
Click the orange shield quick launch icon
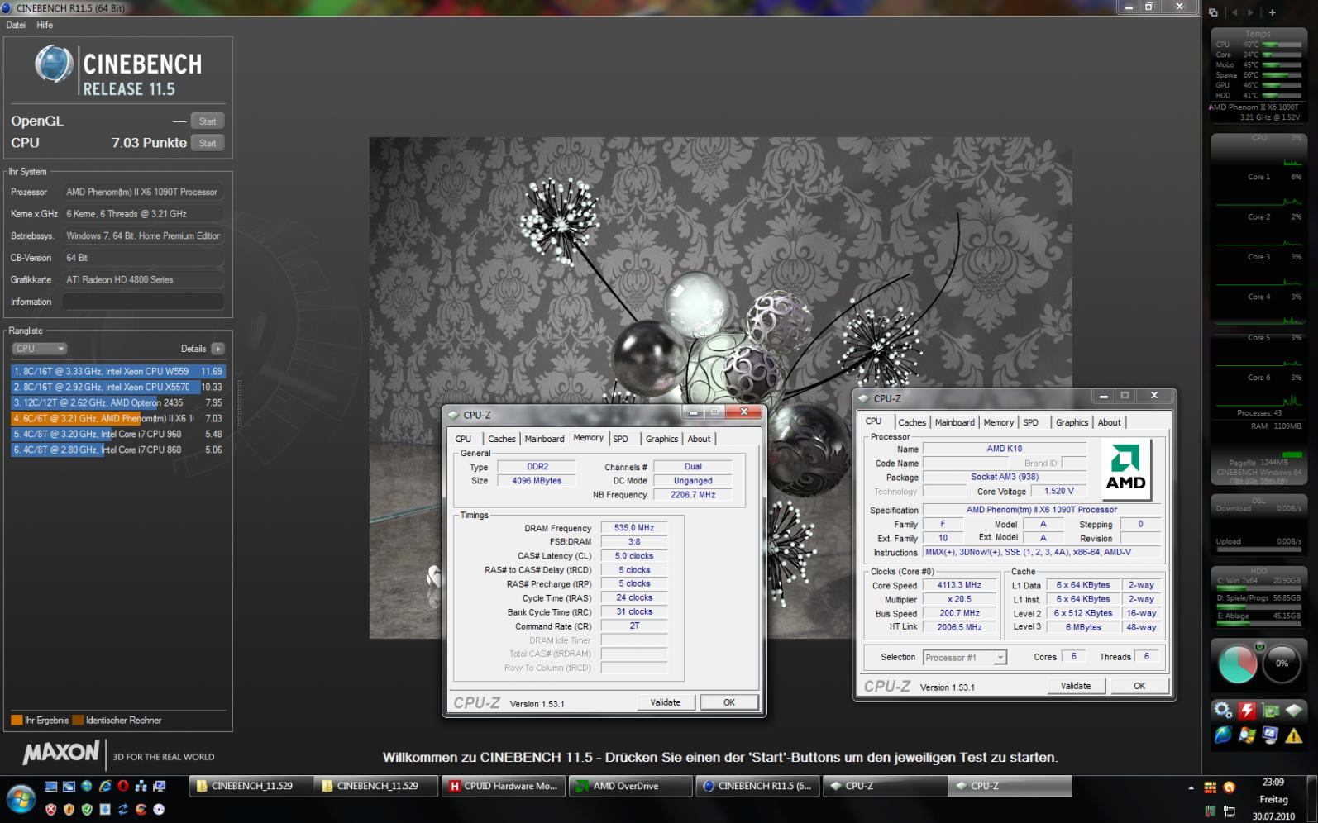point(69,810)
